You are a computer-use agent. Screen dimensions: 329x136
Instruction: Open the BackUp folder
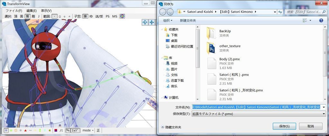pos(211,33)
